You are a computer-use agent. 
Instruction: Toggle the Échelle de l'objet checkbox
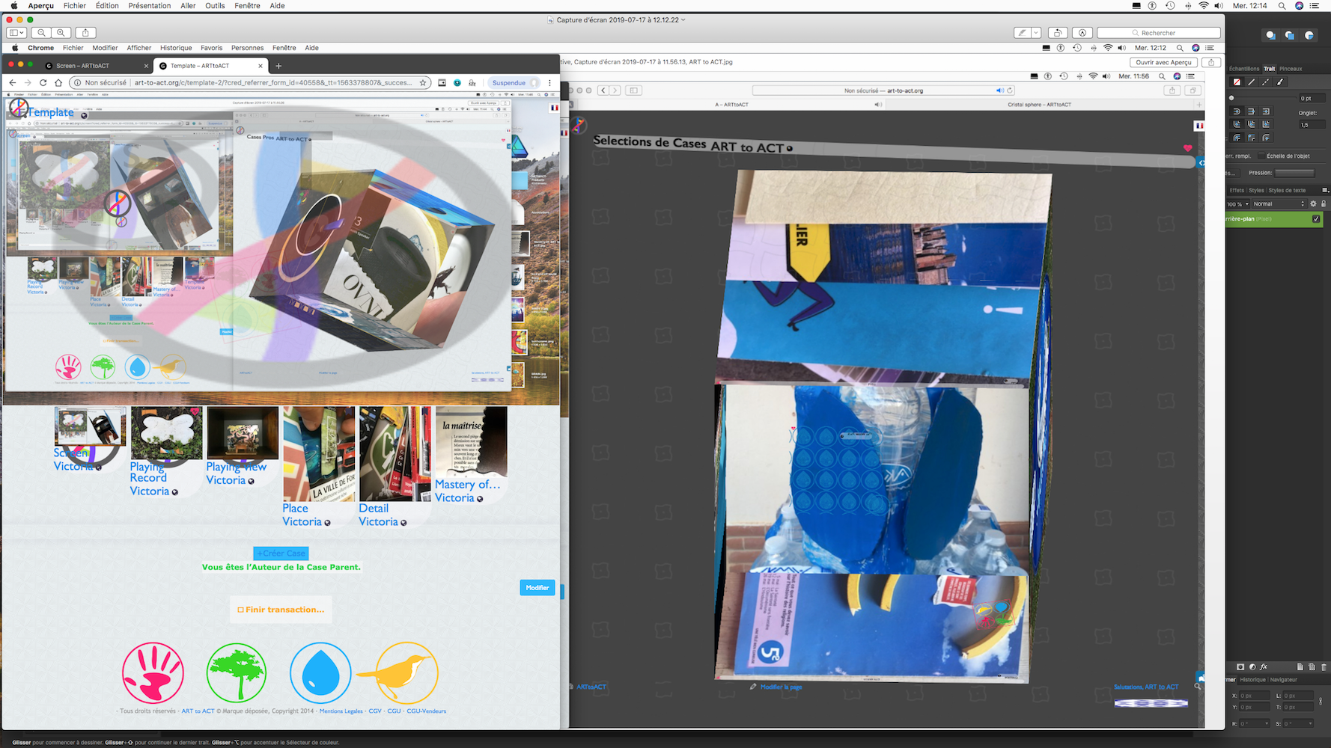[1261, 156]
